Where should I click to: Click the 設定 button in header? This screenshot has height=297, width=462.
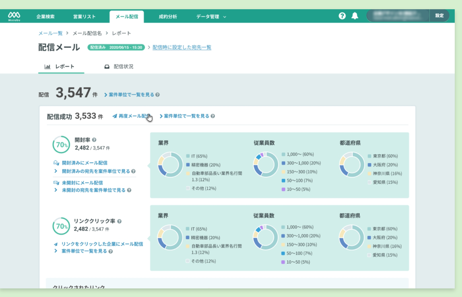point(439,16)
